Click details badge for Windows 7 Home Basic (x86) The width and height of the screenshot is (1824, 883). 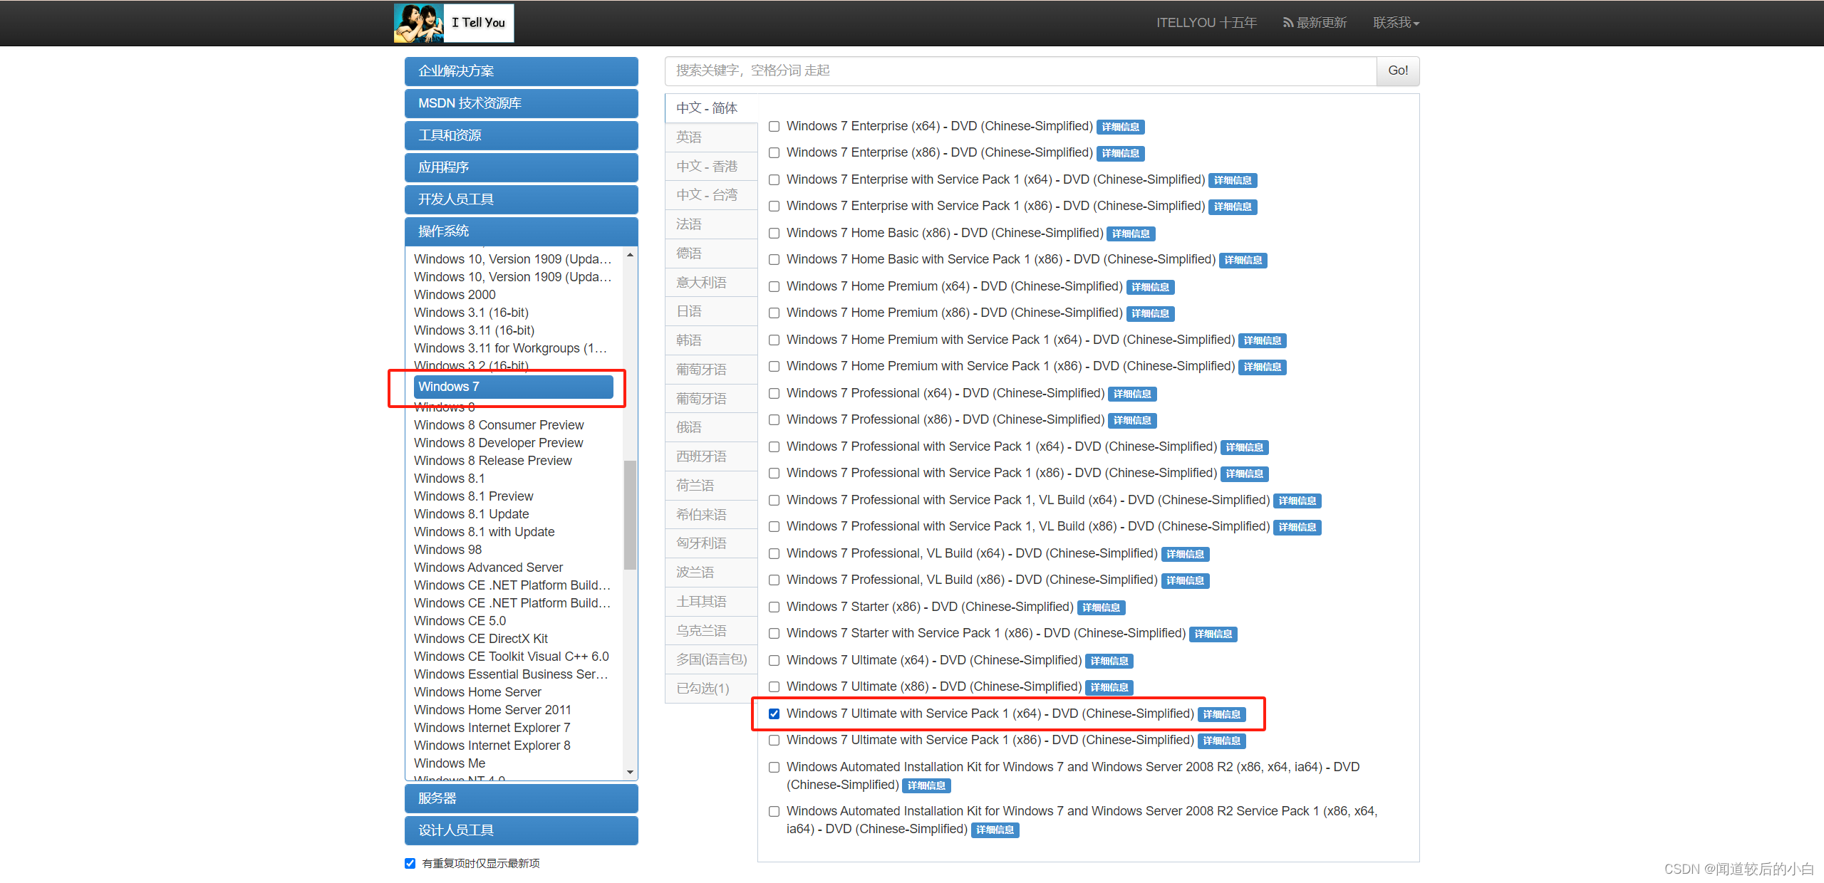tap(1131, 234)
